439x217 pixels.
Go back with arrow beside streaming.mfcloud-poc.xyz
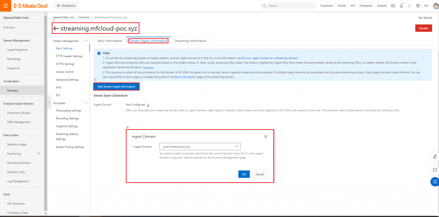click(x=56, y=29)
